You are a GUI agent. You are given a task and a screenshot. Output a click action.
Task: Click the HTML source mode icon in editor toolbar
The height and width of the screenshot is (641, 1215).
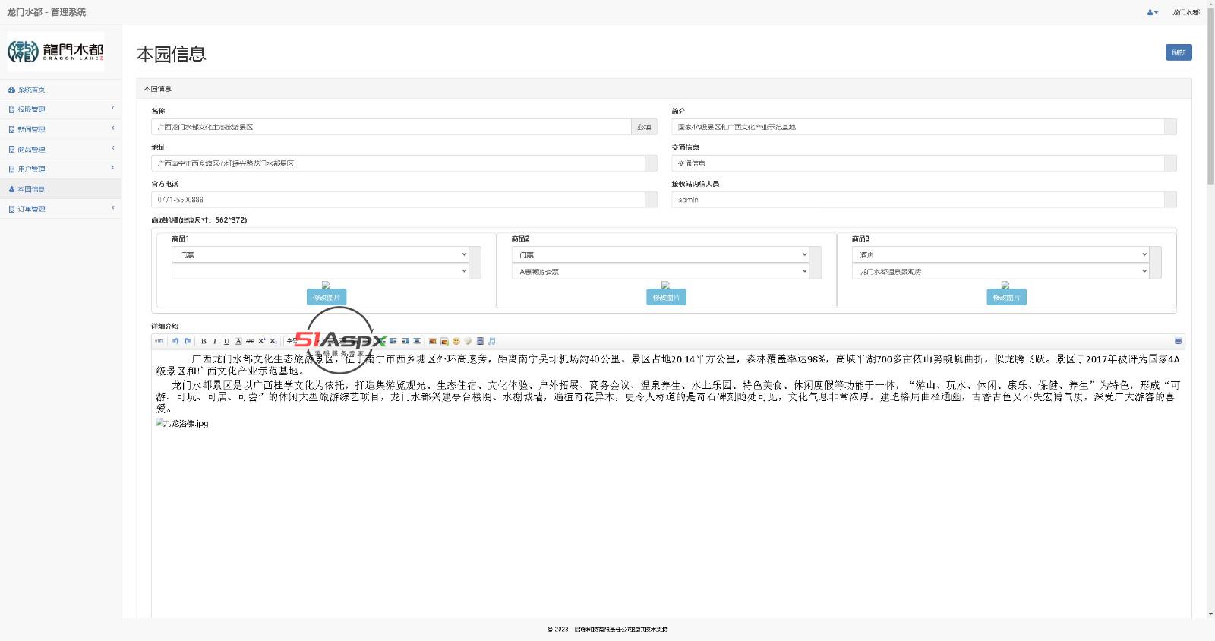click(159, 341)
